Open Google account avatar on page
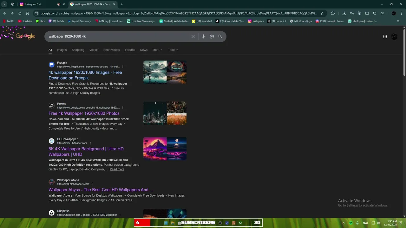Screen dimensions: 406x228 click(394, 36)
